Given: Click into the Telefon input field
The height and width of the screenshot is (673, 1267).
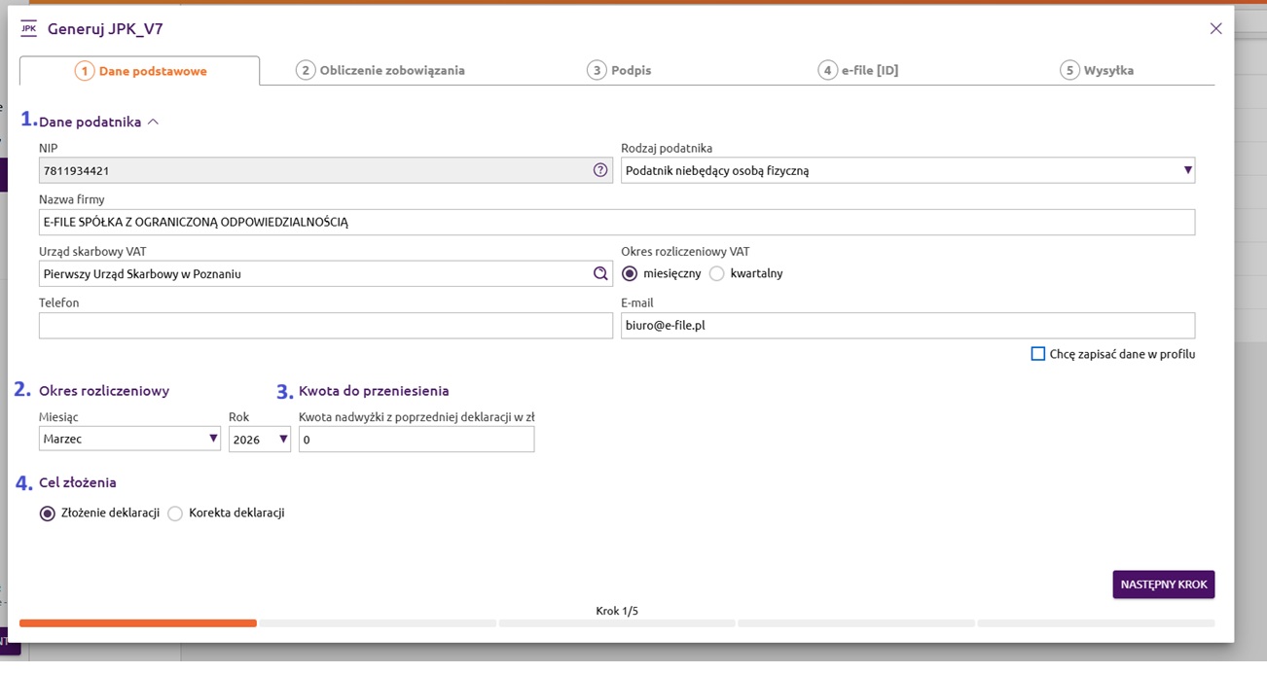Looking at the screenshot, I should pyautogui.click(x=325, y=326).
